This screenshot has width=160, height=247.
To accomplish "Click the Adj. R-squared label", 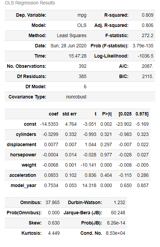I will pos(111,25).
